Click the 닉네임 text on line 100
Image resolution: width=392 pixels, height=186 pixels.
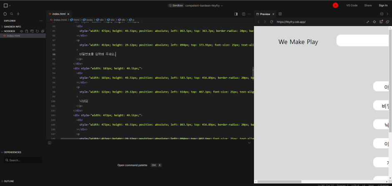[x=84, y=101]
